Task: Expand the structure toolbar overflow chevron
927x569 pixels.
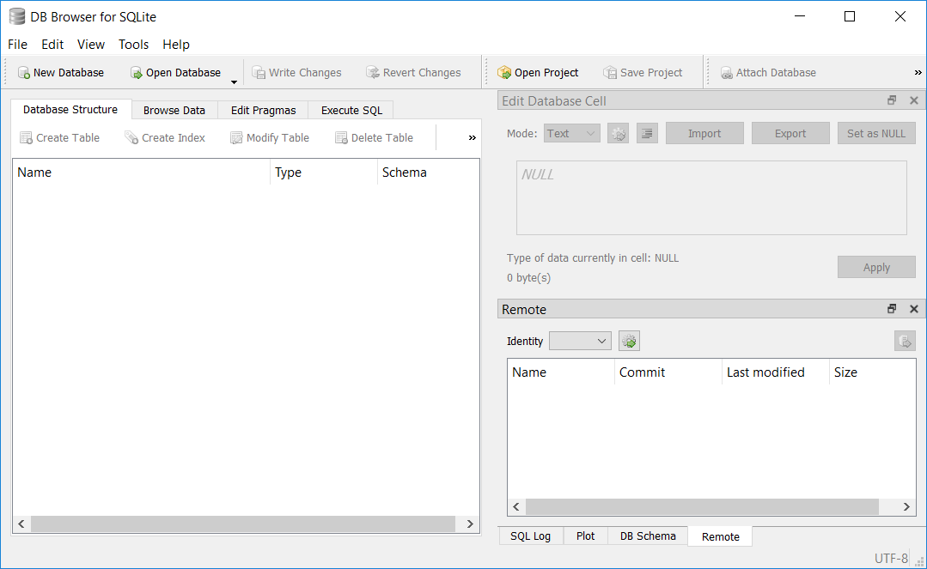Action: click(472, 137)
